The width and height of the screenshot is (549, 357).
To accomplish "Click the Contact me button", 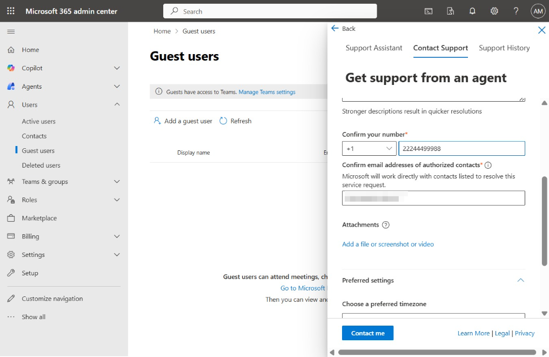I will [367, 333].
